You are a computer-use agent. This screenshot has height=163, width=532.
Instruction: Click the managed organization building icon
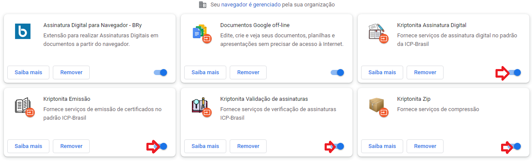click(x=203, y=5)
